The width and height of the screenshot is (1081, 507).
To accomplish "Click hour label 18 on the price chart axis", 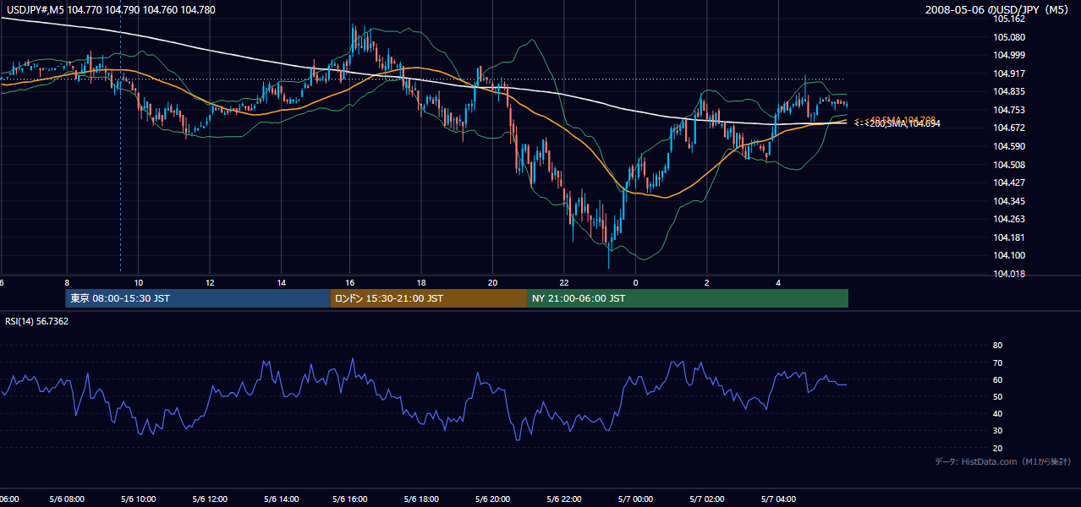I will [422, 283].
